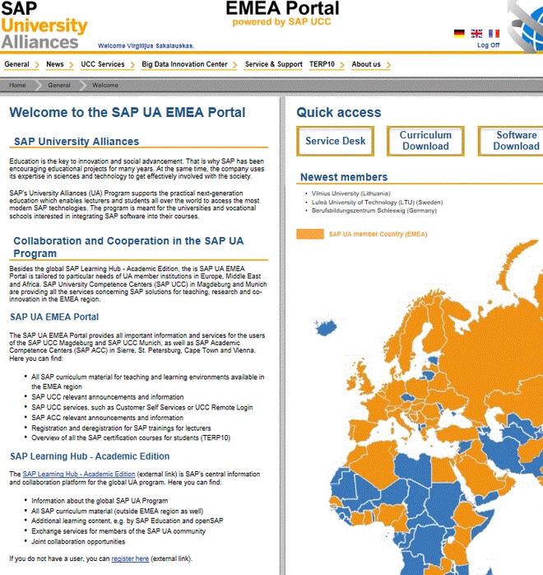
Task: Click the orange legend swatch for member countries
Action: (310, 234)
